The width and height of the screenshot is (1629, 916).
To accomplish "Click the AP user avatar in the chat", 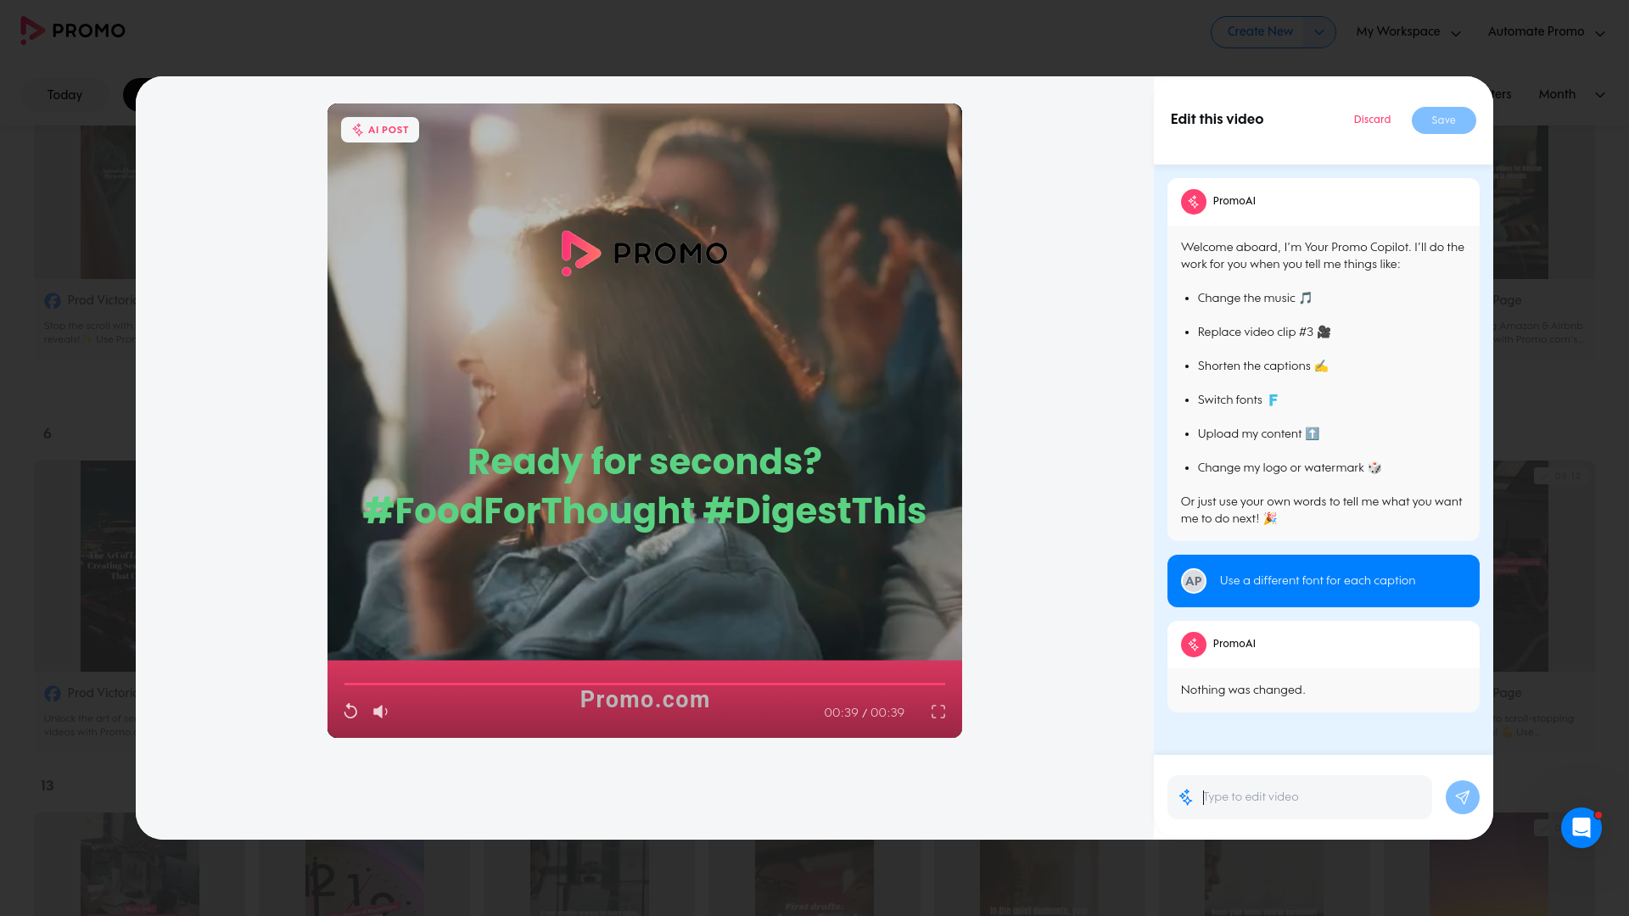I will click(x=1194, y=581).
